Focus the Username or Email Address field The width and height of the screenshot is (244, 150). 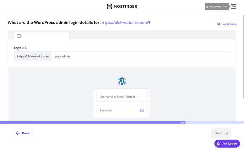pyautogui.click(x=122, y=97)
